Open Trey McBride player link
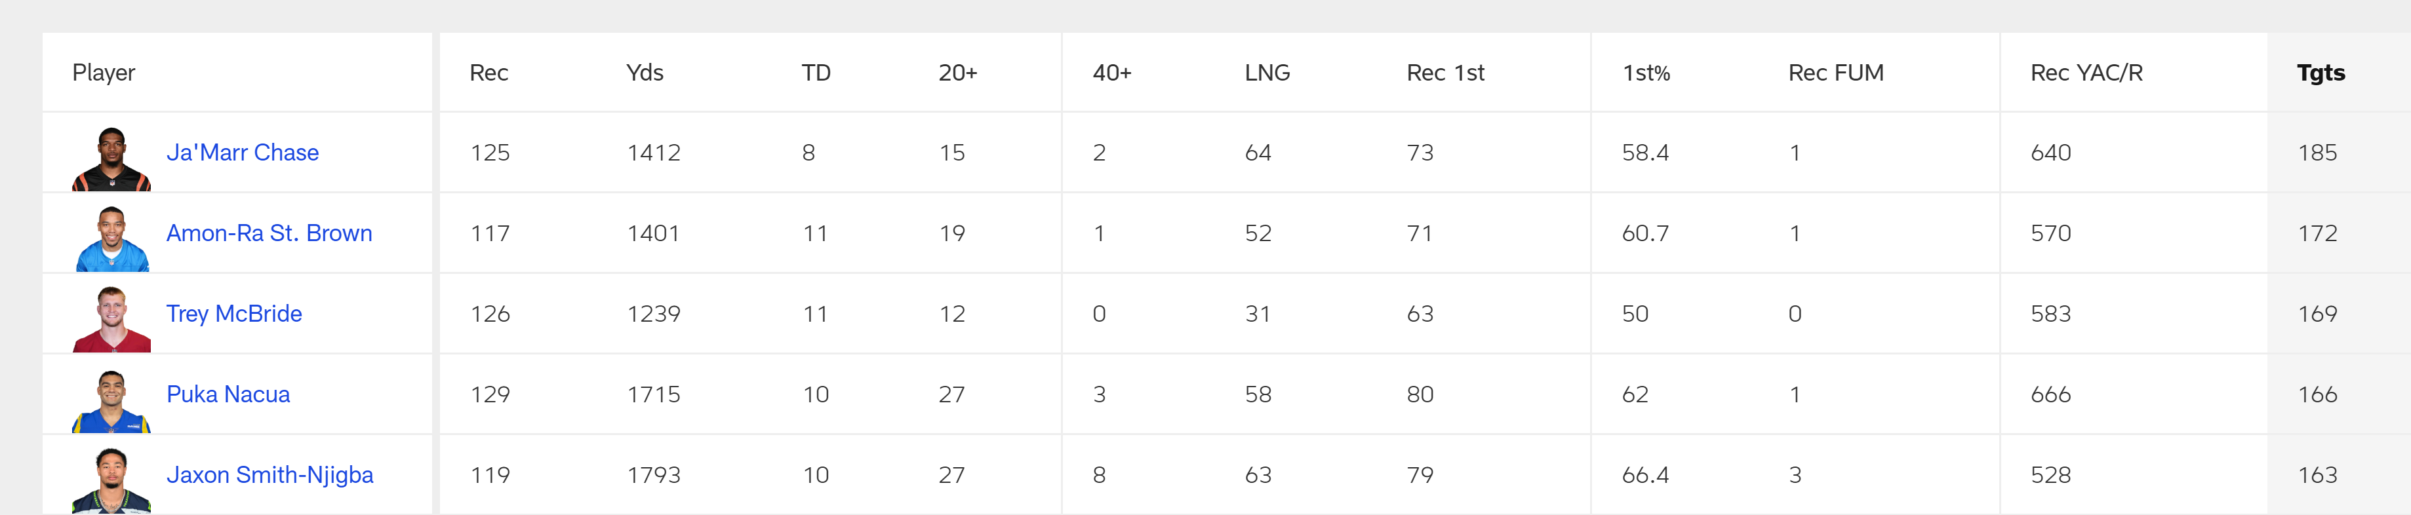Screen dimensions: 2411x515 234,313
